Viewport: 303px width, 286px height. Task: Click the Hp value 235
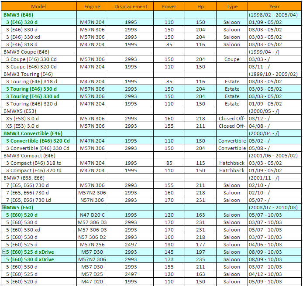[x=200, y=259]
